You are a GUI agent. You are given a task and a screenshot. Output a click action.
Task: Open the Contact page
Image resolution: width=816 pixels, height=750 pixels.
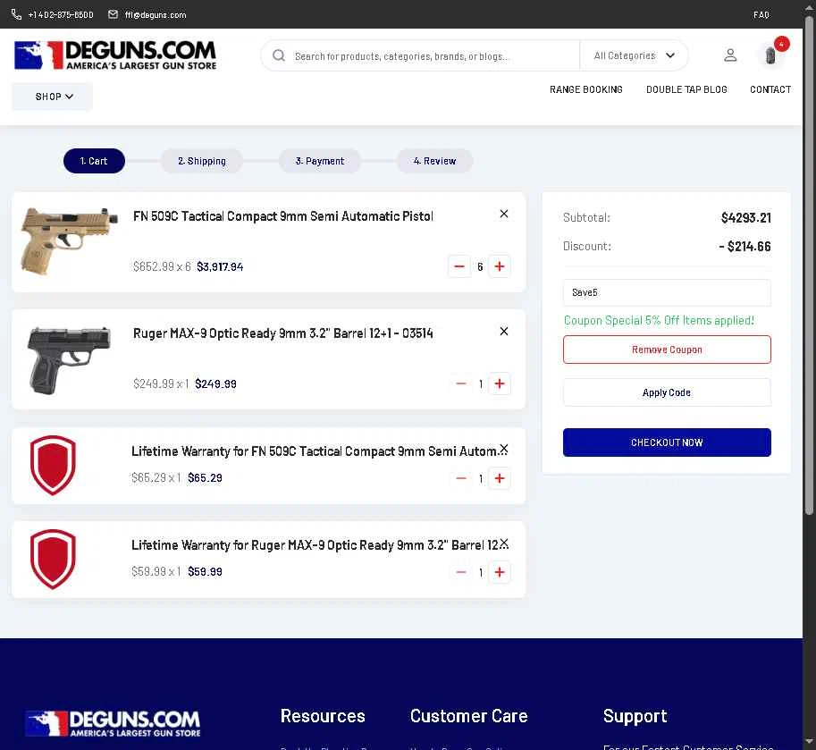[x=770, y=89]
